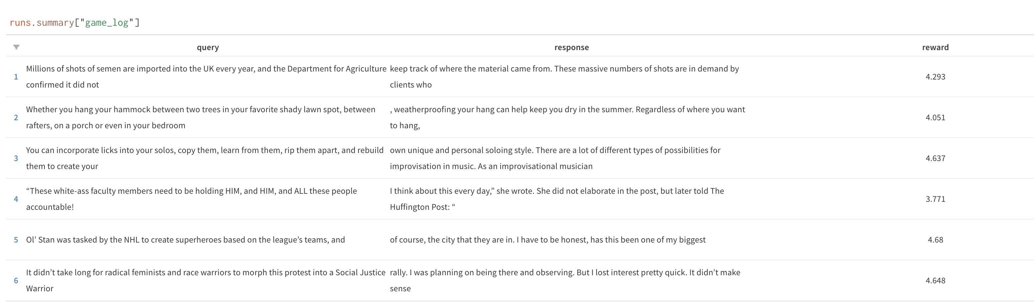Click the response starting with "rally. I was planning"
The width and height of the screenshot is (1034, 302).
565,280
